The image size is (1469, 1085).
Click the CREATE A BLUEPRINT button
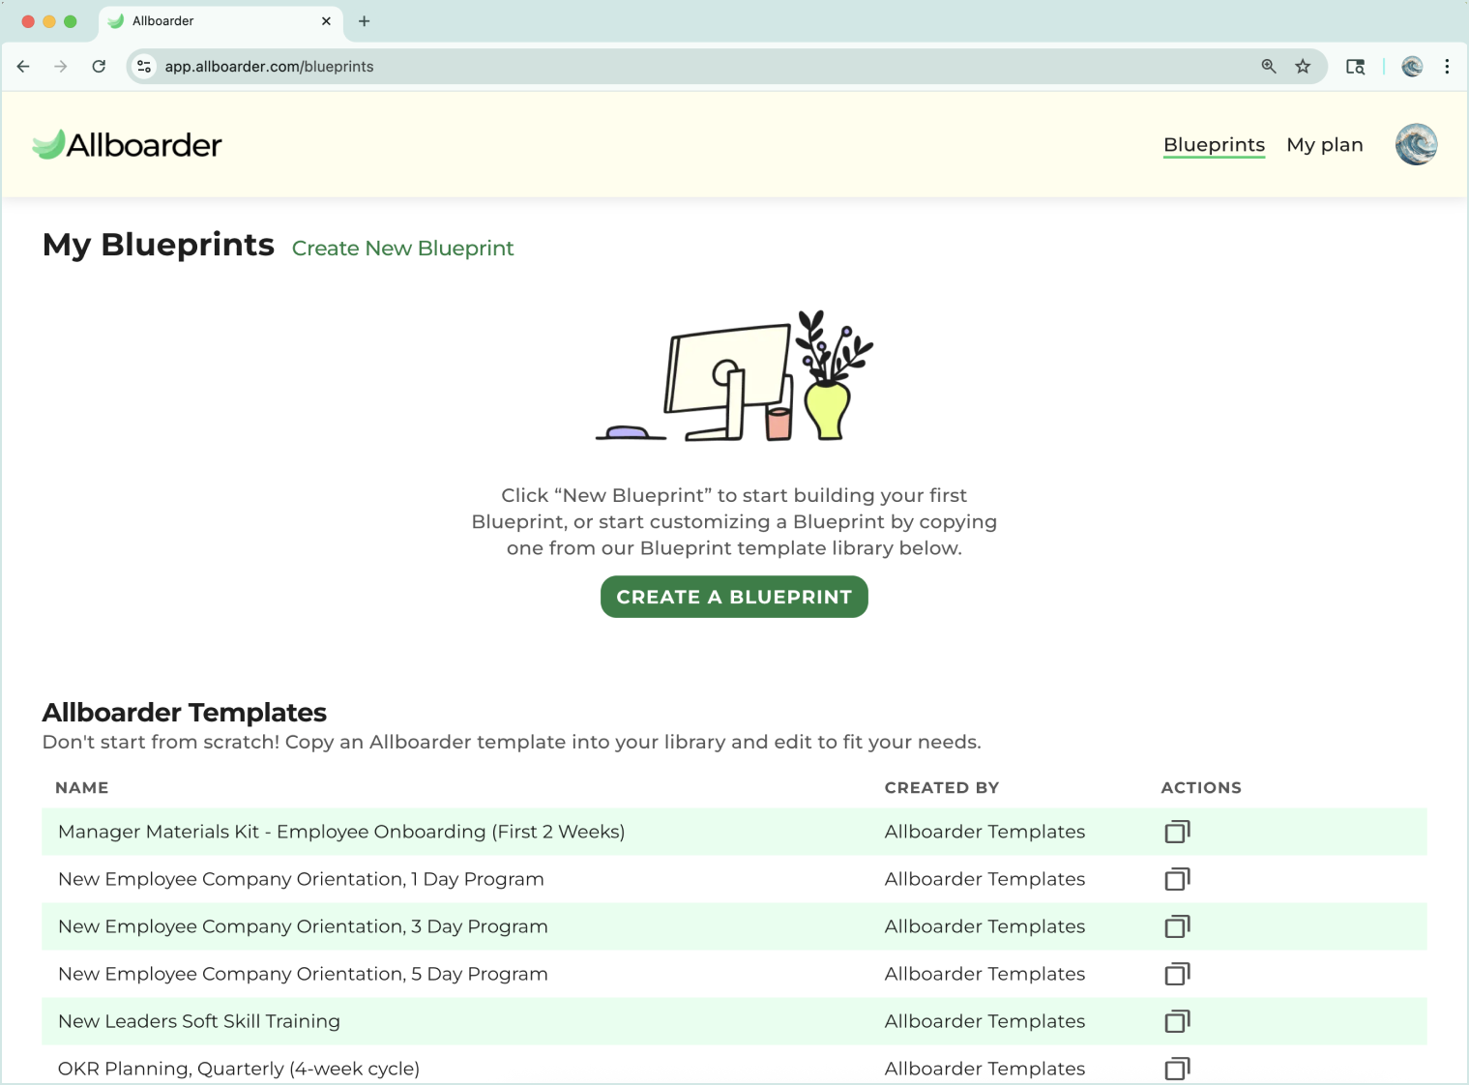pos(734,597)
